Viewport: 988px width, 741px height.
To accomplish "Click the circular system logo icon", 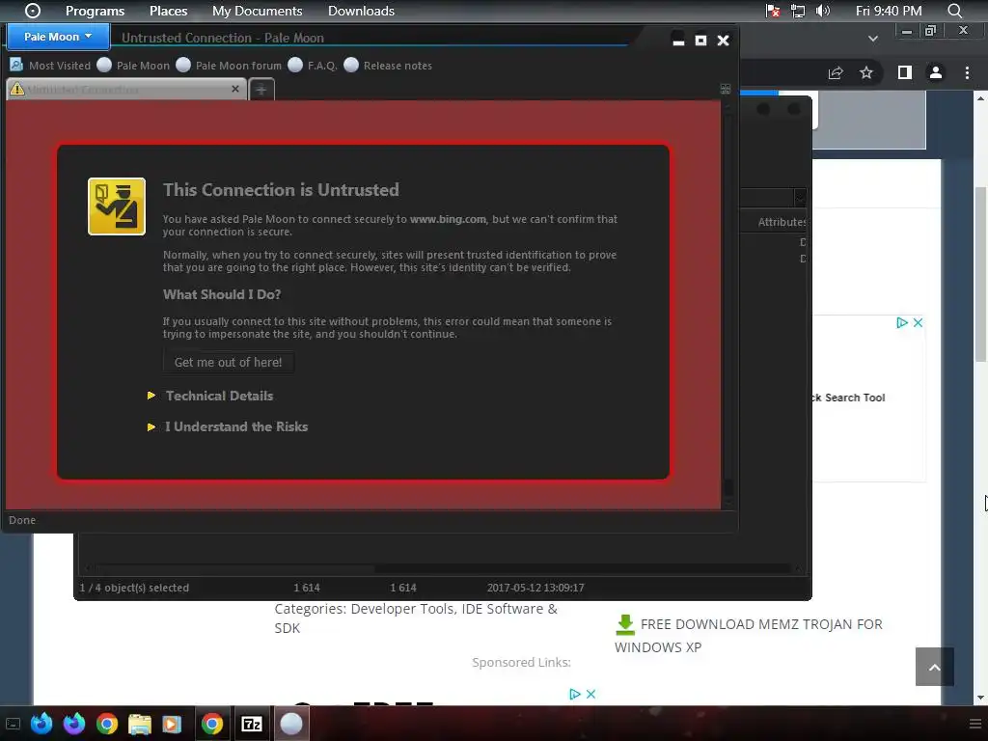I will pos(32,11).
